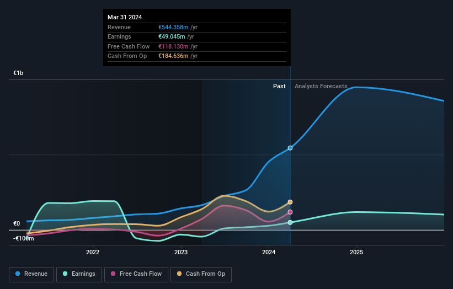Viewport: 453px width, 289px height.
Task: Click the €118.130m free cash flow value
Action: pyautogui.click(x=173, y=46)
